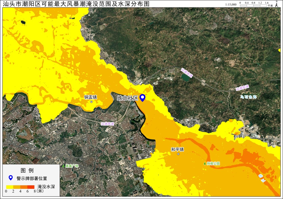This screenshot has height=199, width=283.
Task: Click the 1.6 value on the scale bar
Action: tap(267, 3)
